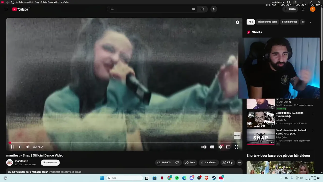The height and width of the screenshot is (182, 323).
Task: Open the browser extensions puzzle icon
Action: coord(289,2)
